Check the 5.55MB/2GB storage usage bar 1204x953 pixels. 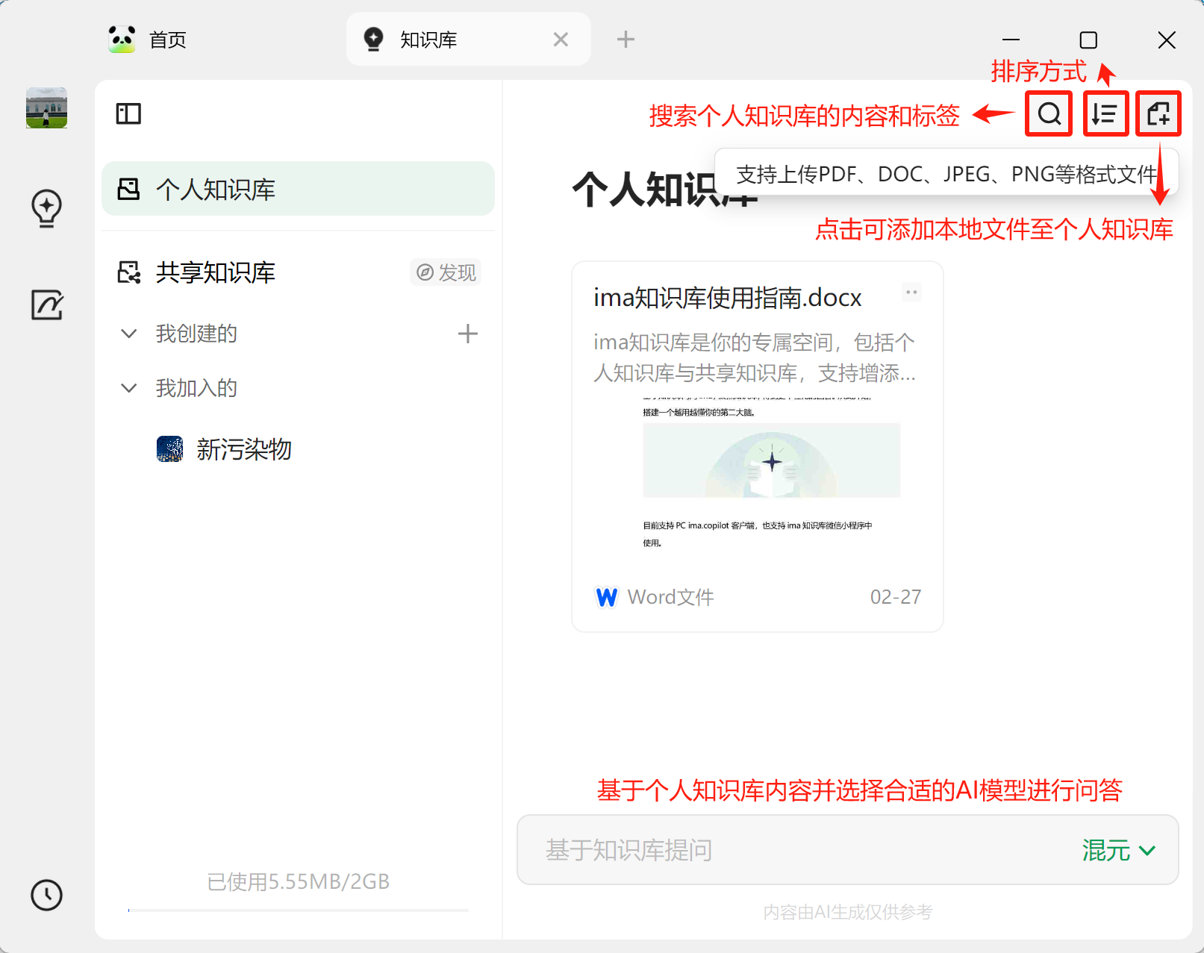[298, 881]
